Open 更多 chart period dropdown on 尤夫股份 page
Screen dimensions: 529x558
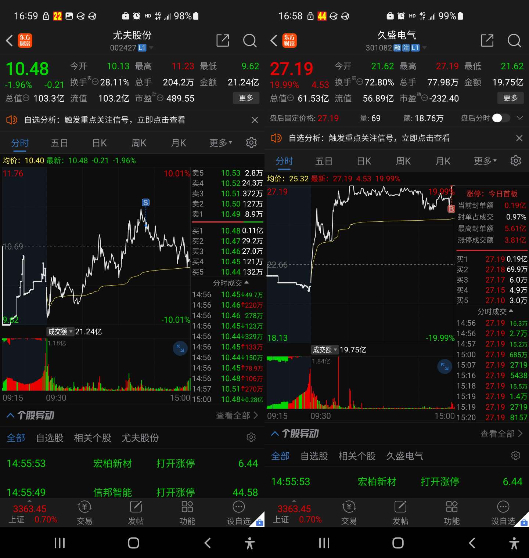pyautogui.click(x=221, y=143)
